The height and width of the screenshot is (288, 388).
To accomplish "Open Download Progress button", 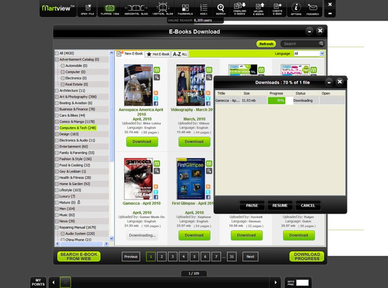I will point(307,256).
